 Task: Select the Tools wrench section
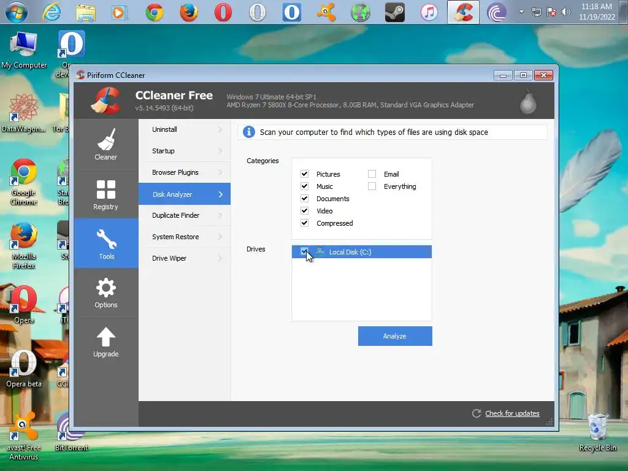coord(106,243)
